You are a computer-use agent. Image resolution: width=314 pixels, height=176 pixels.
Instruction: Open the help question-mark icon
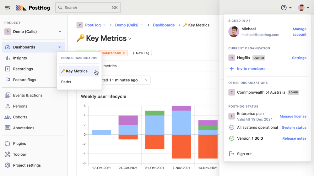[x=284, y=8]
